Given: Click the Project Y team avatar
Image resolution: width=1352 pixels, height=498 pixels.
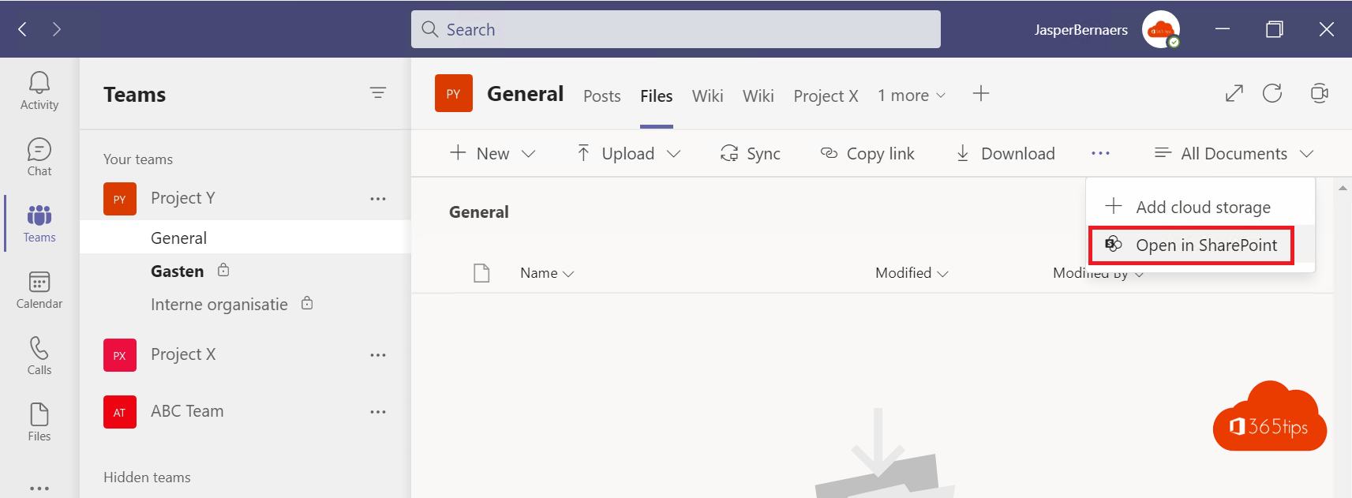Looking at the screenshot, I should tap(120, 199).
